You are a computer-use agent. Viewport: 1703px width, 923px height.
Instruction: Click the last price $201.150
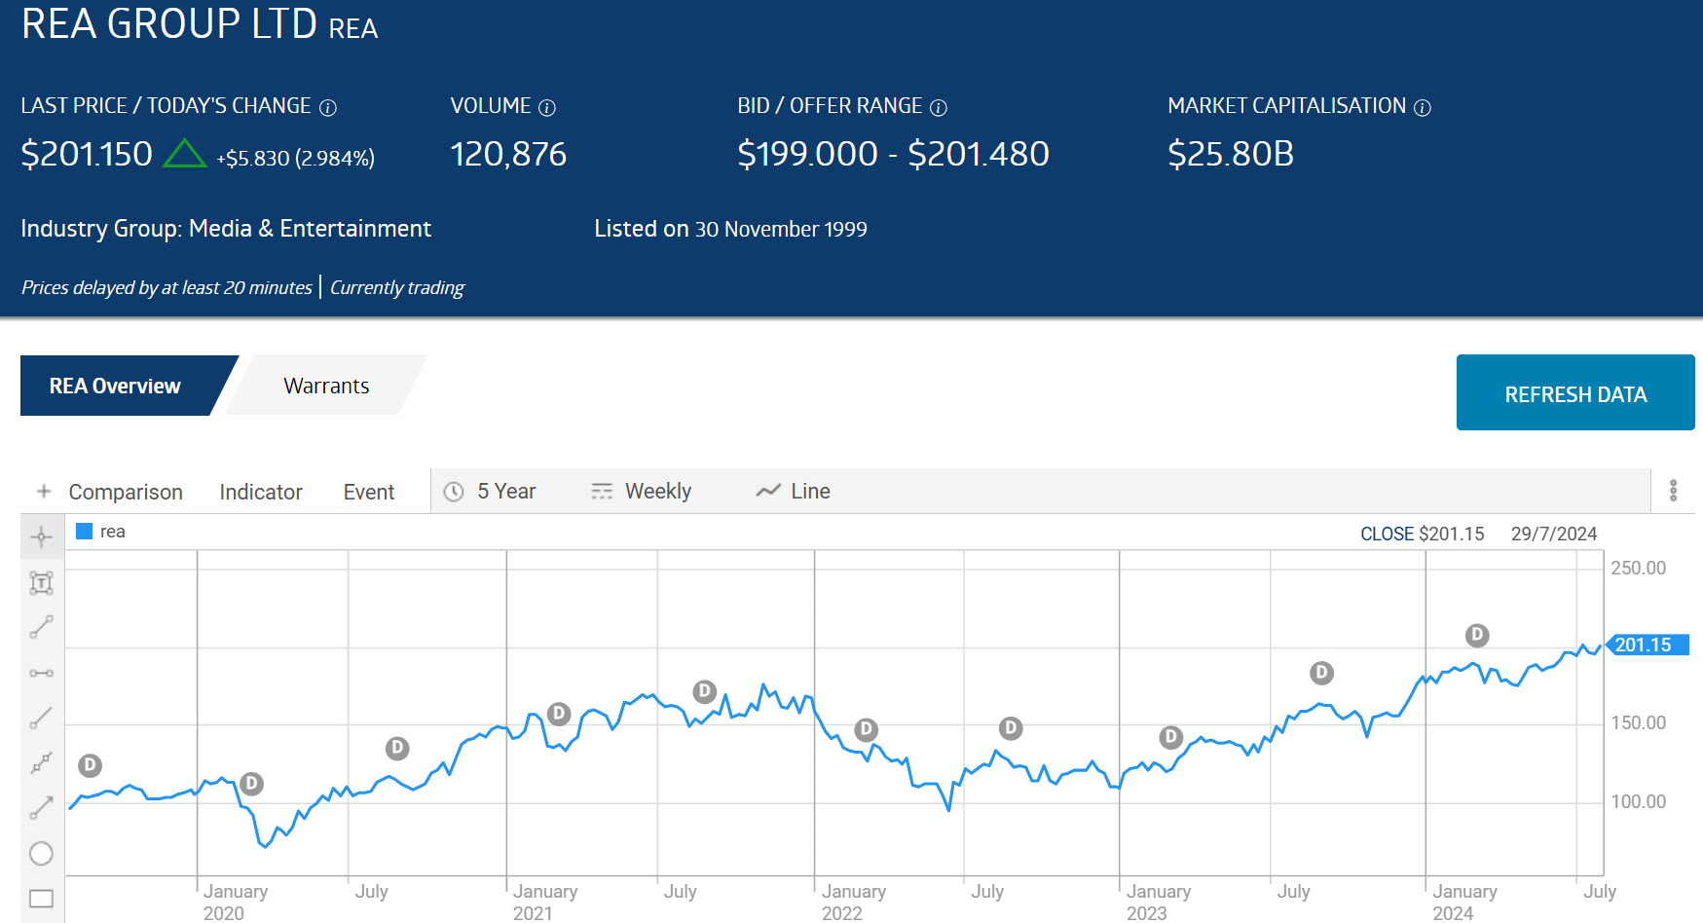[x=87, y=154]
